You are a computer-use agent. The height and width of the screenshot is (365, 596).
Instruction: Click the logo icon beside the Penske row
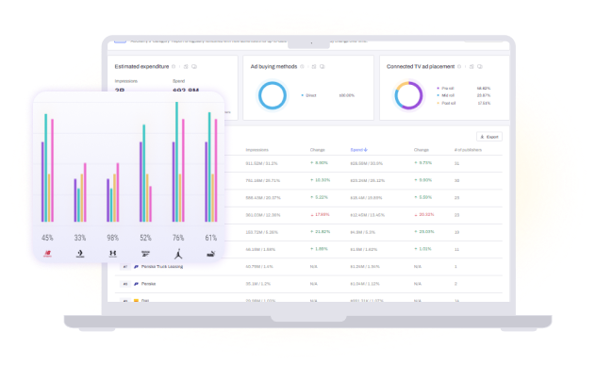(x=136, y=284)
